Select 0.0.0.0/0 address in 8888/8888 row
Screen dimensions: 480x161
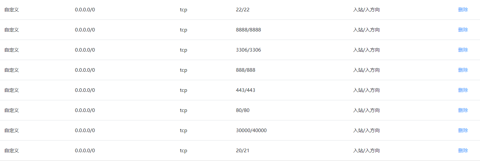85,30
